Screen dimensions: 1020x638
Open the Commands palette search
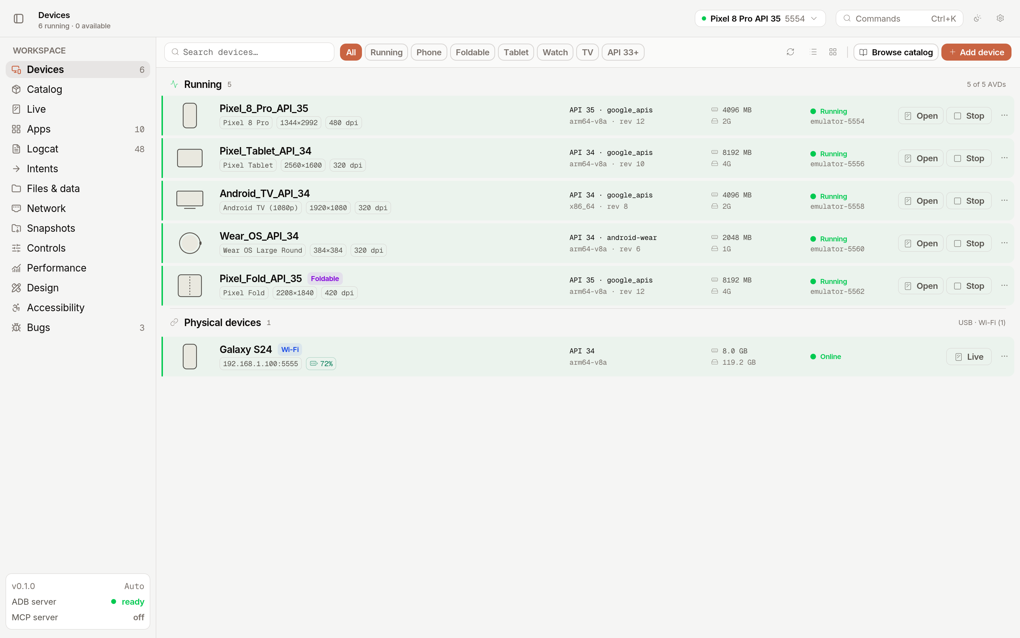tap(900, 18)
